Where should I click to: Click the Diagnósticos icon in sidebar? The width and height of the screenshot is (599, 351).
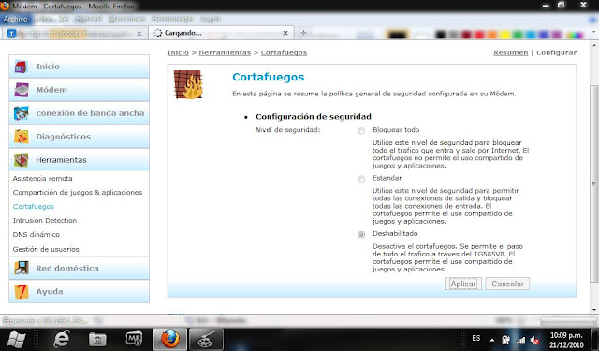coord(21,137)
